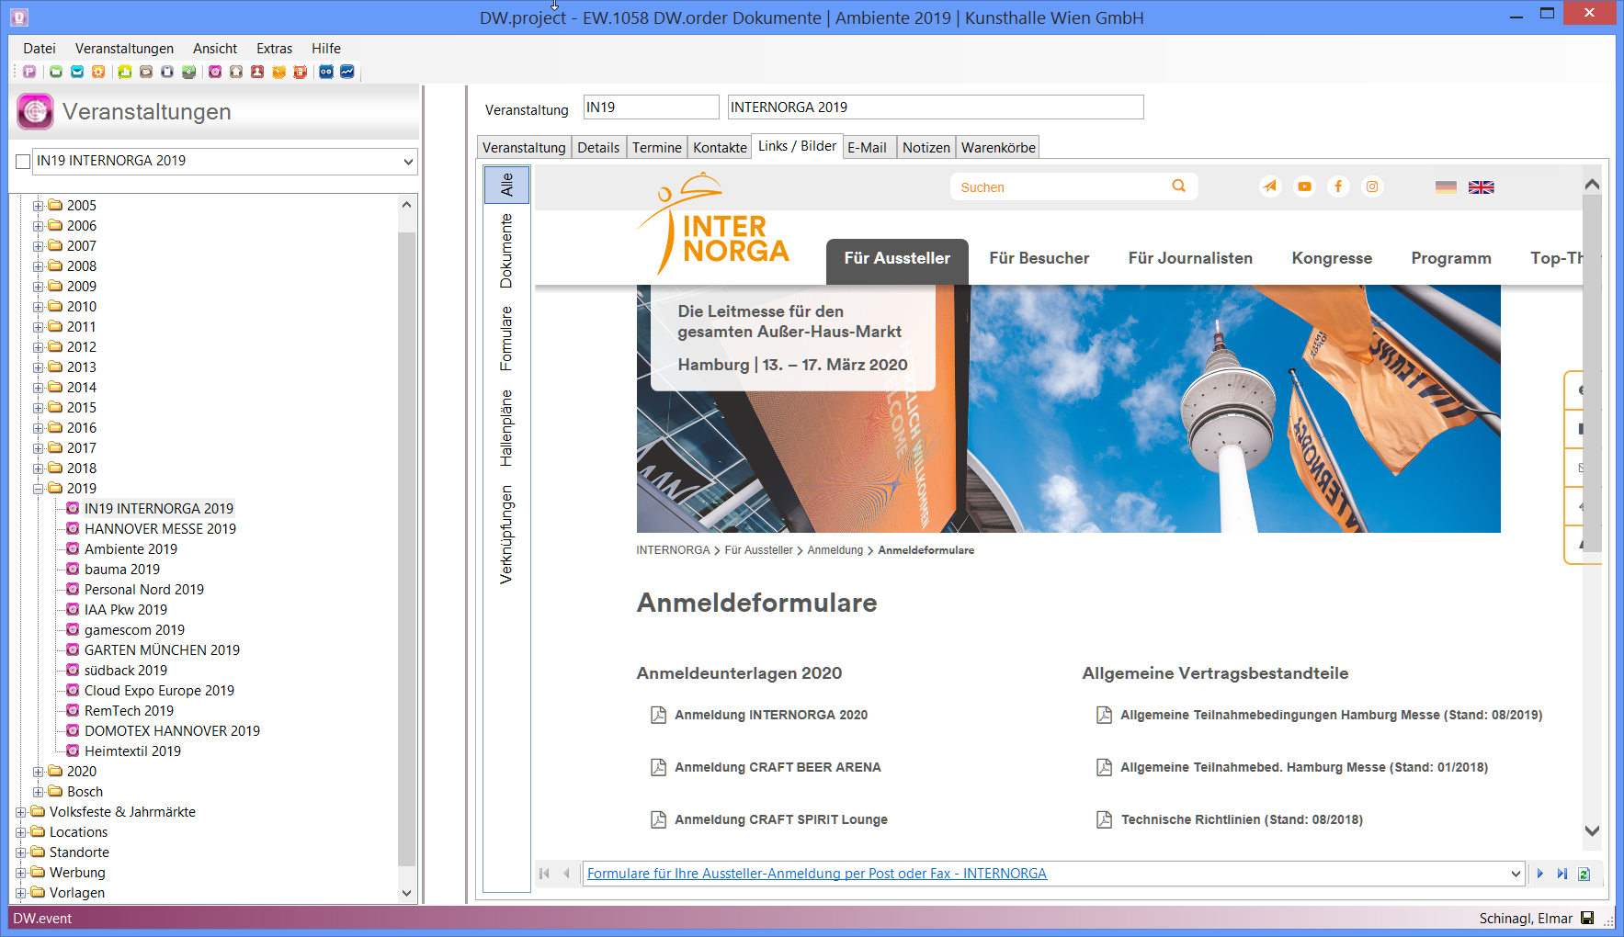Viewport: 1624px width, 937px height.
Task: Switch website language to English flag
Action: 1481,187
